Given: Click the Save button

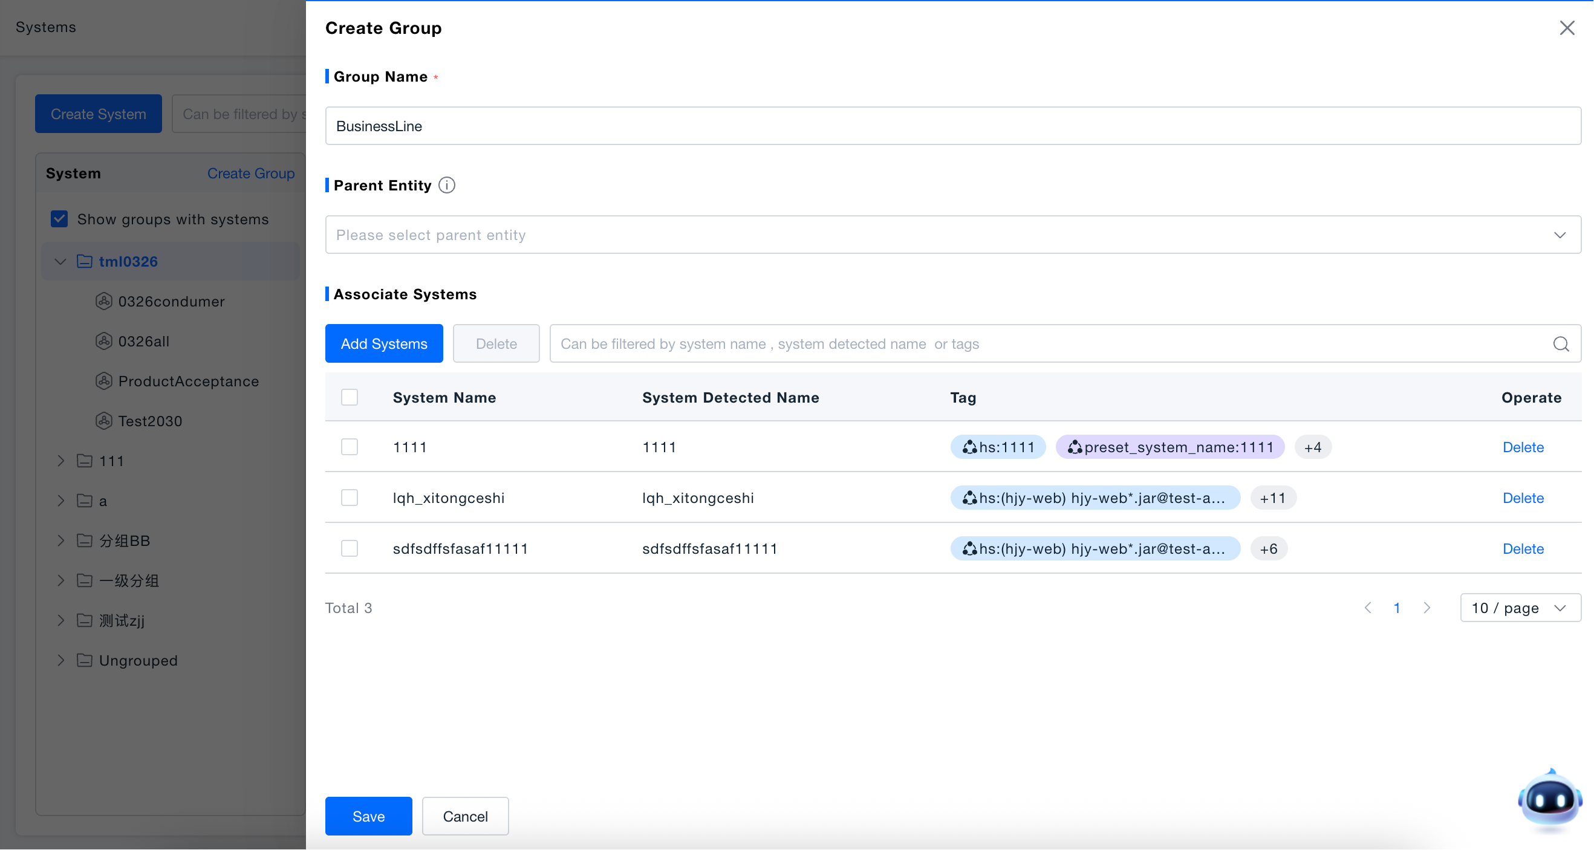Looking at the screenshot, I should tap(369, 817).
